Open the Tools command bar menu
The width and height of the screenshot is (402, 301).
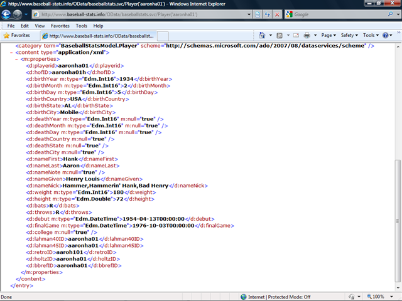(371, 35)
